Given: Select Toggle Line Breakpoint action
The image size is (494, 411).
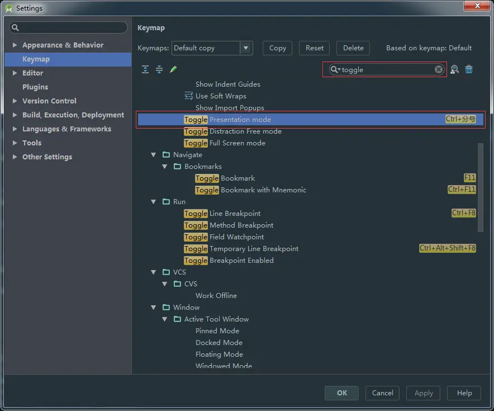Looking at the screenshot, I should (x=222, y=214).
